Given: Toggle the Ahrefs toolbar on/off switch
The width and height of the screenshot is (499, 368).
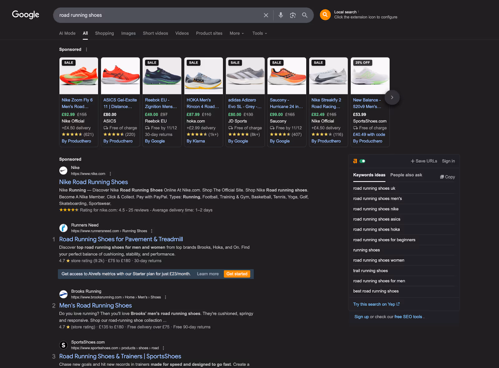Looking at the screenshot, I should coord(362,161).
